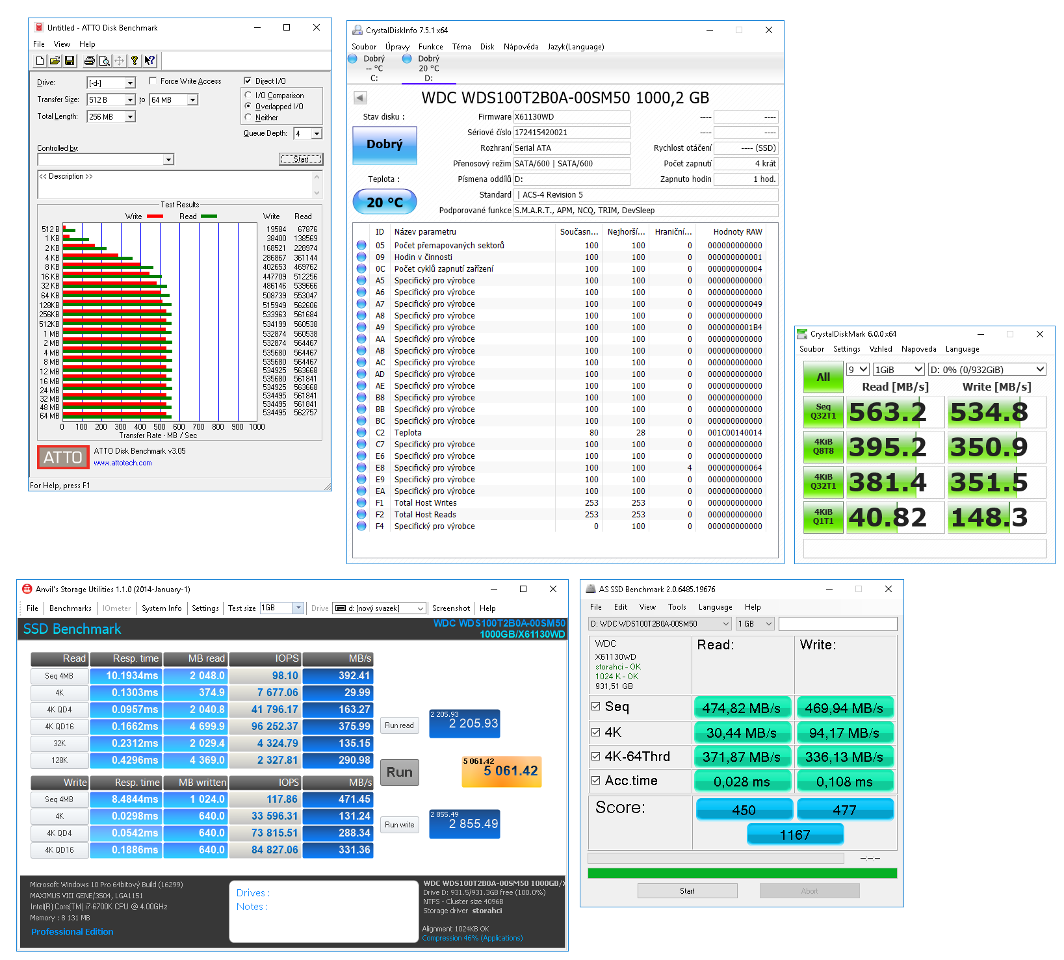The height and width of the screenshot is (960, 1064).
Task: Run the 4KiB Q8T8 test in CrystalDiskMark
Action: [x=824, y=447]
